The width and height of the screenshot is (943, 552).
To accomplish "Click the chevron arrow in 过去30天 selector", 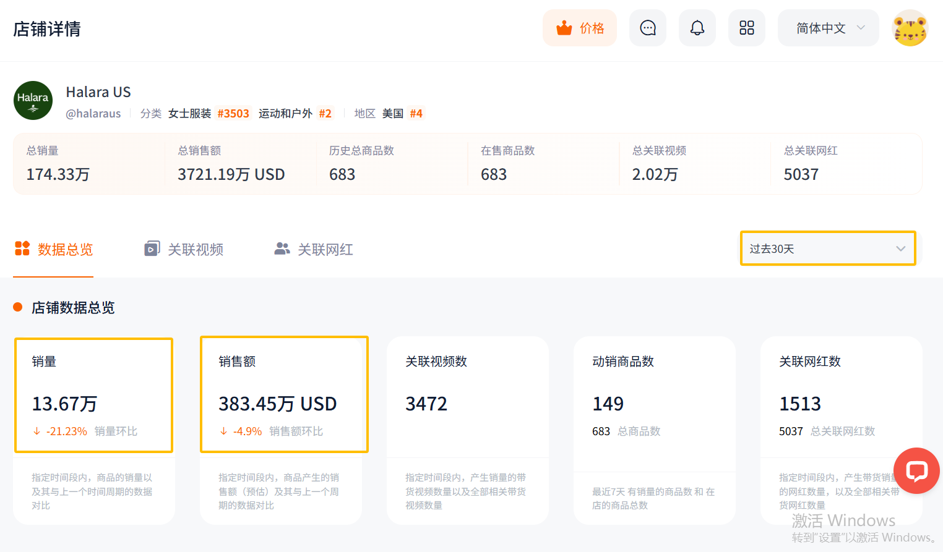I will [x=900, y=248].
